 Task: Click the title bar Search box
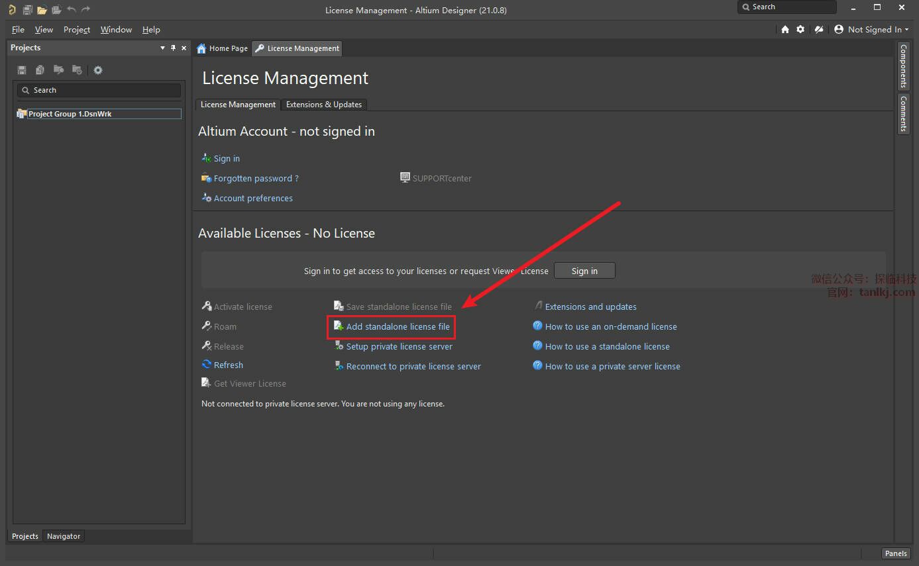click(787, 7)
